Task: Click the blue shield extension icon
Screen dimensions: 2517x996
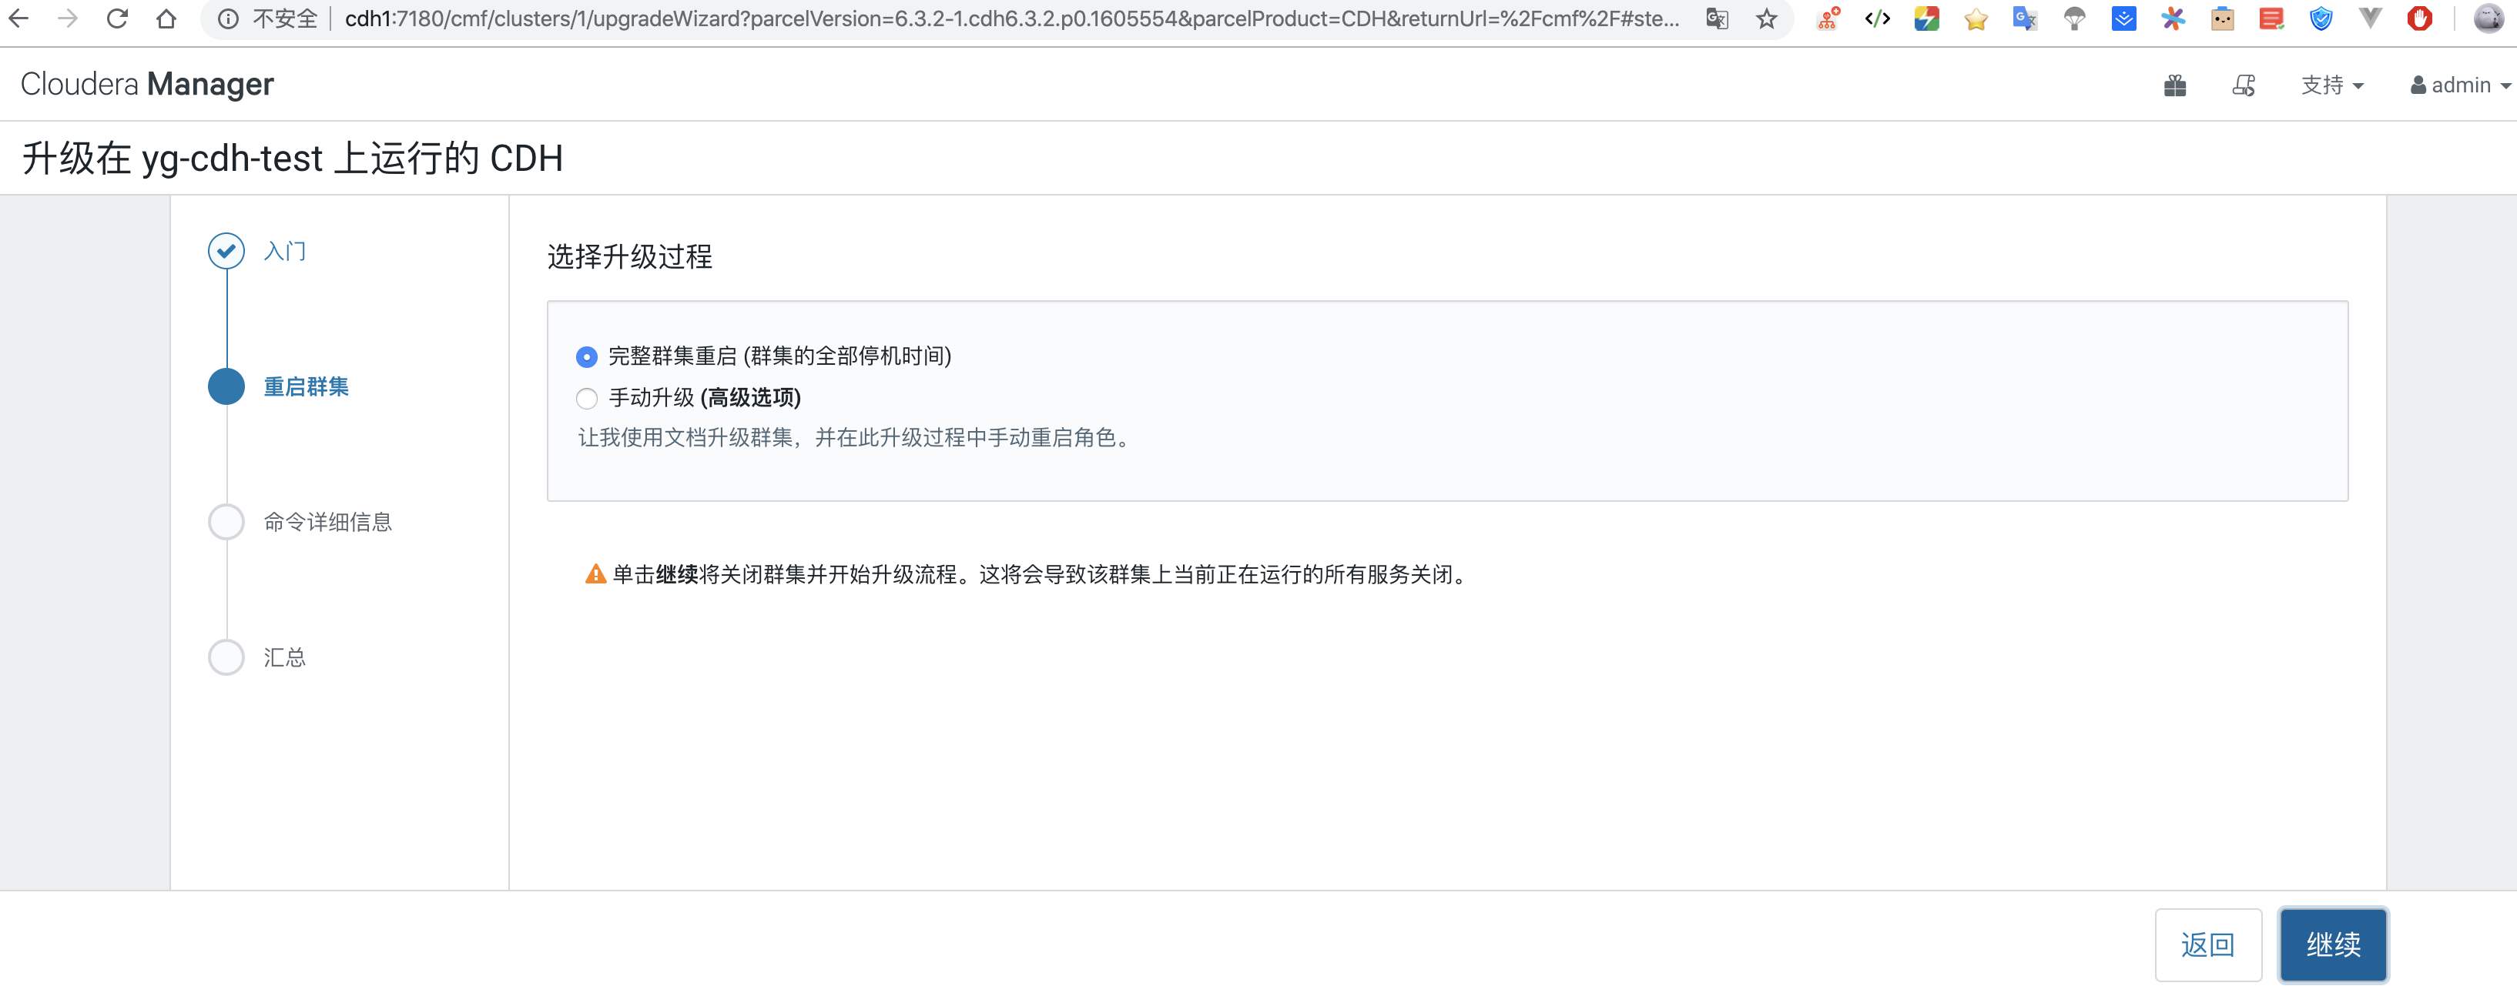Action: 2321,18
